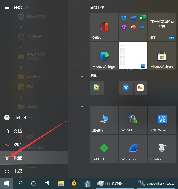Launch Outlook from the Office apps tile
Screen dimensions: 178x189
point(124,18)
